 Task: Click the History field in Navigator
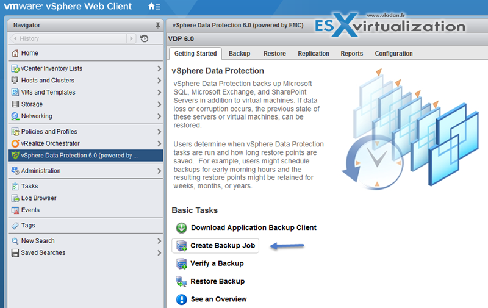68,38
